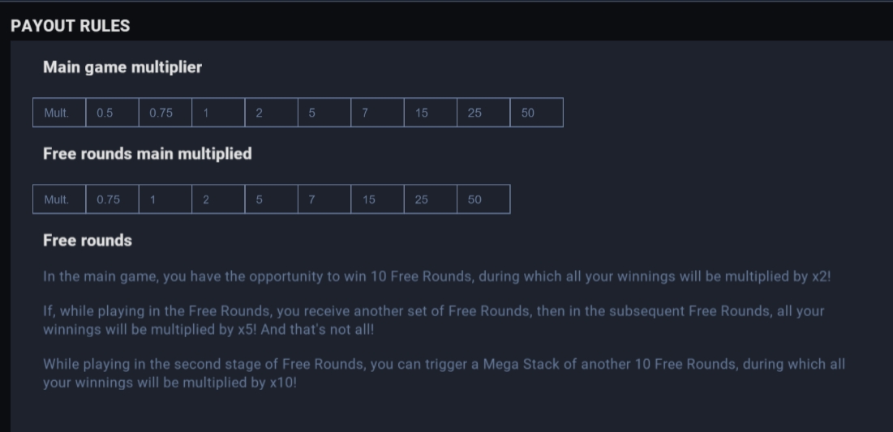Select the 7 cell in main game table
Screen dimensions: 893x432
377,113
